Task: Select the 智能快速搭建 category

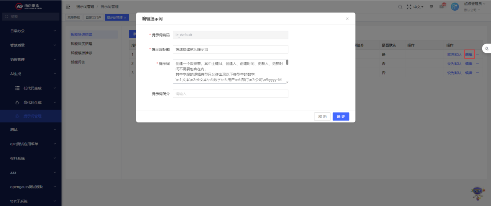Action: [x=93, y=34]
